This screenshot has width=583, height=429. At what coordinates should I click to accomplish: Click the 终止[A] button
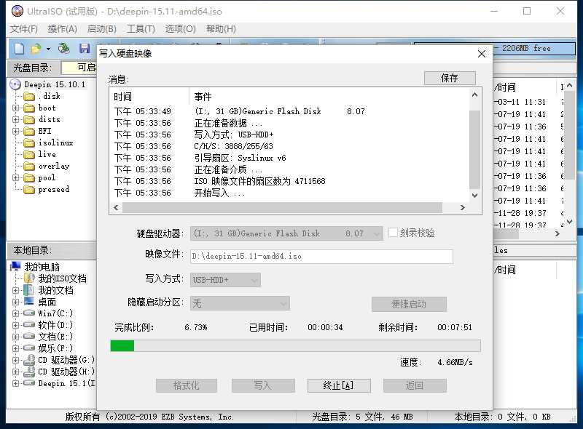point(339,385)
